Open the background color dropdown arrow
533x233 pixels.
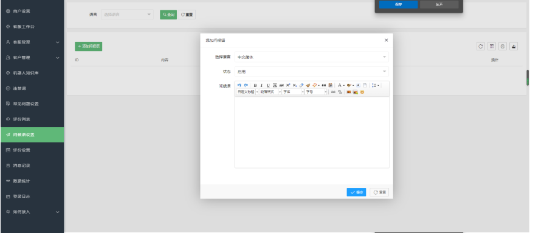pyautogui.click(x=353, y=86)
